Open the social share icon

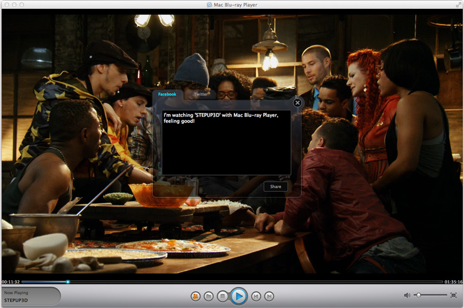pyautogui.click(x=195, y=296)
